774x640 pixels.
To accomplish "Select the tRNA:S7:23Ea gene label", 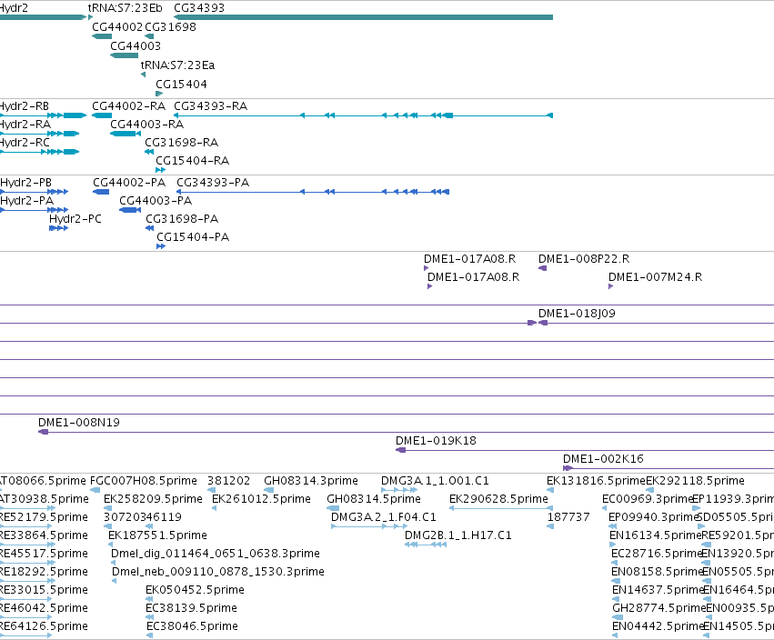I will [177, 65].
